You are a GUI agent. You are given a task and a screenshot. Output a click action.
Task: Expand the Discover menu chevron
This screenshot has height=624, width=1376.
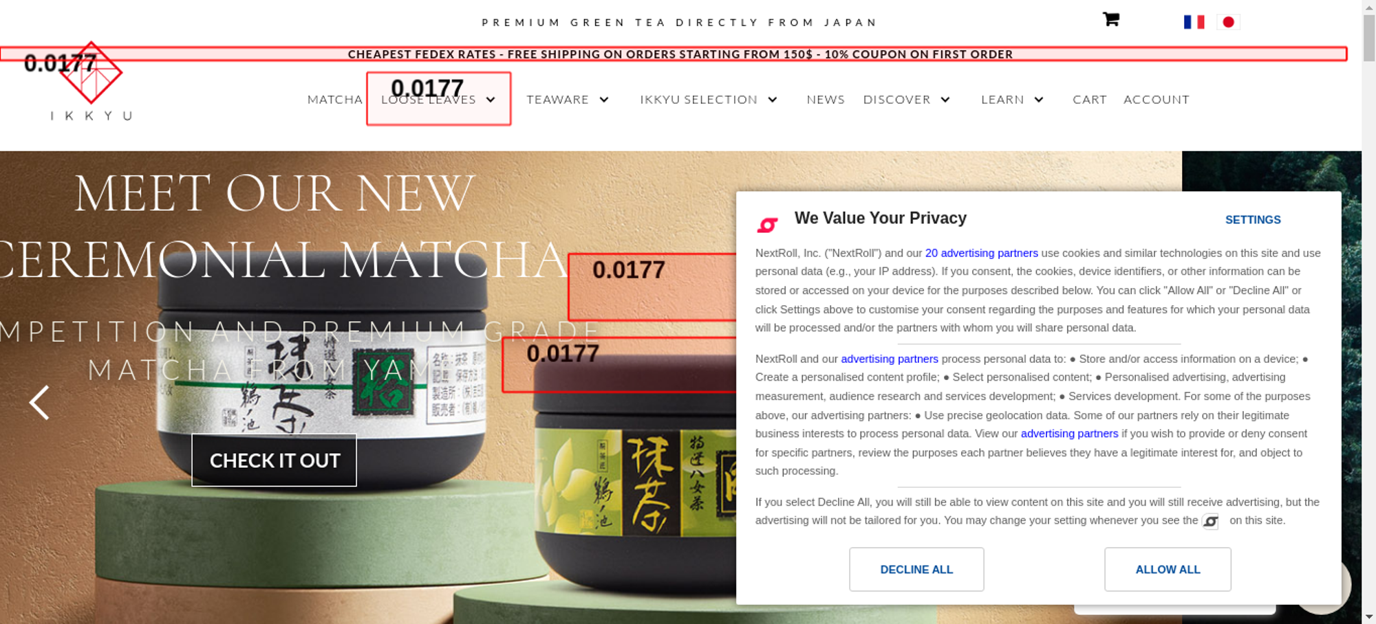(x=945, y=100)
